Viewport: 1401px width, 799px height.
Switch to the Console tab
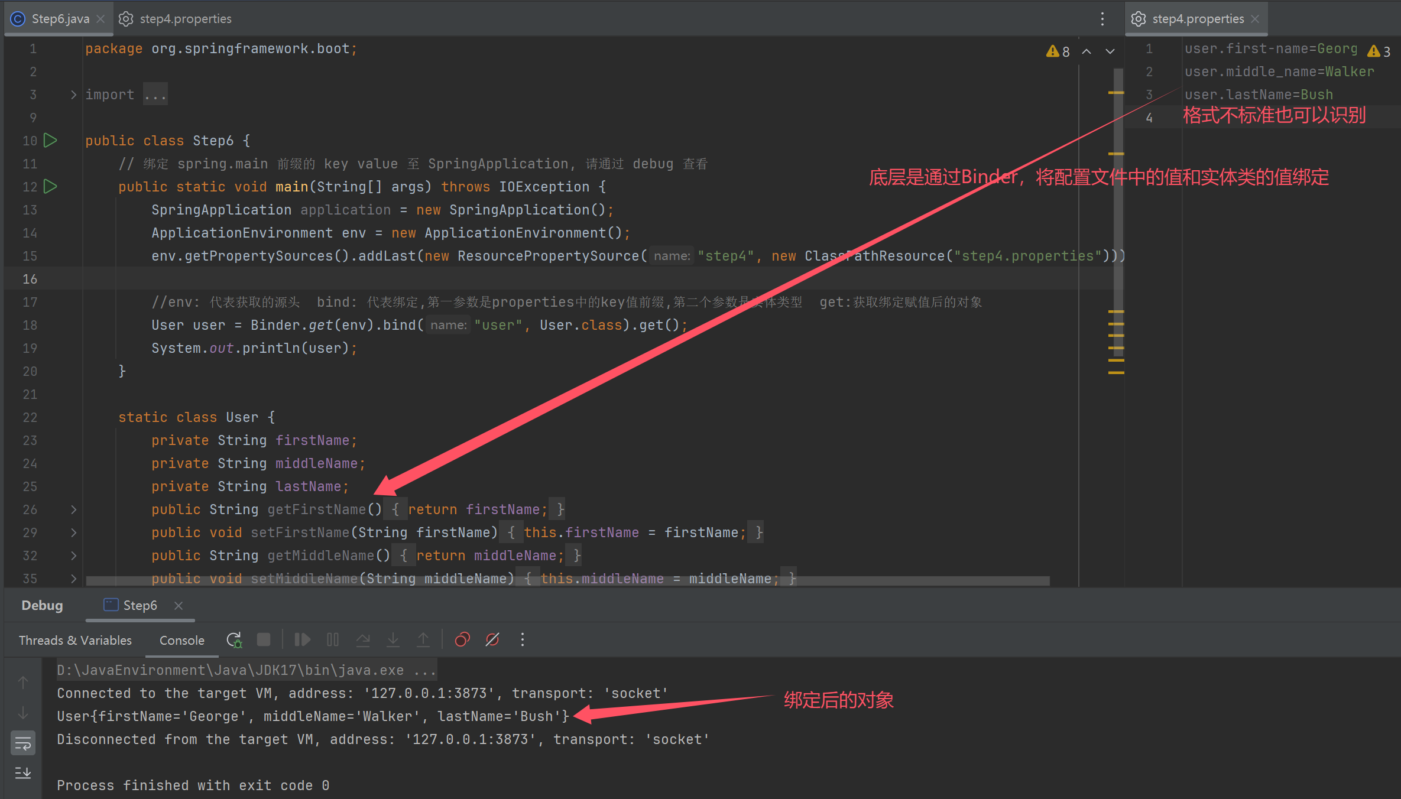pos(182,640)
